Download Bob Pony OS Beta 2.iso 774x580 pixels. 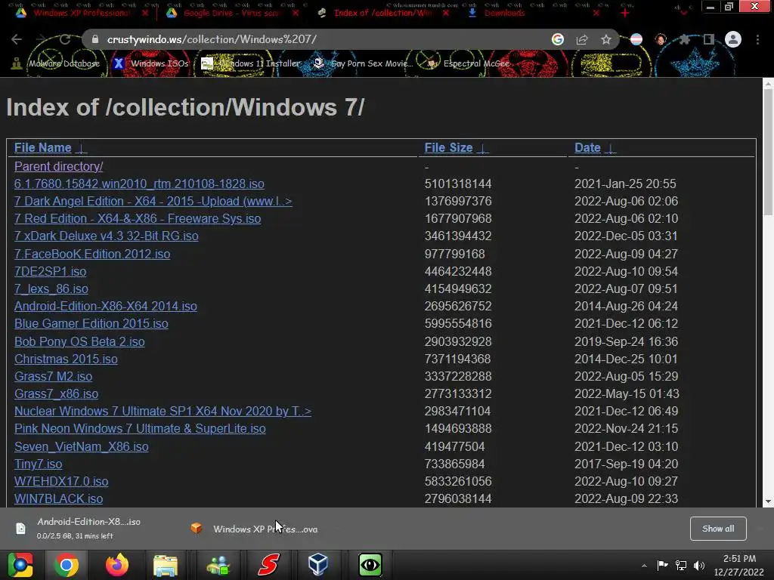click(x=79, y=341)
